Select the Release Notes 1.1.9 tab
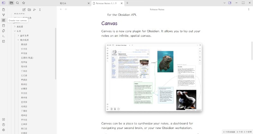 pyautogui.click(x=107, y=3)
